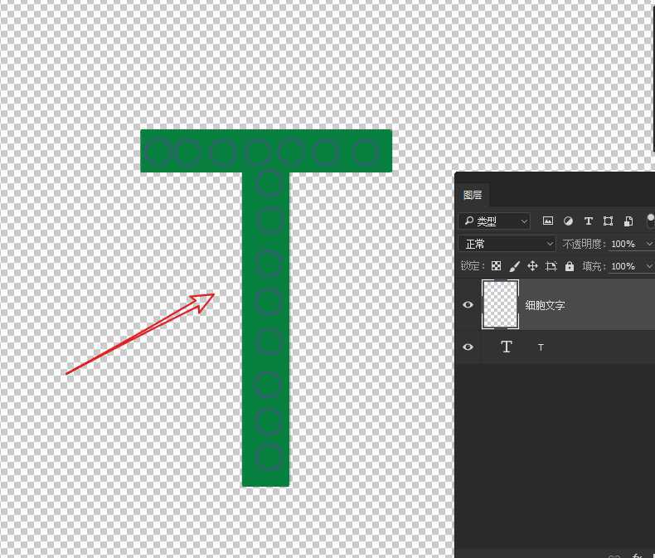Lock transparent pixels checkerboard icon

(x=496, y=266)
